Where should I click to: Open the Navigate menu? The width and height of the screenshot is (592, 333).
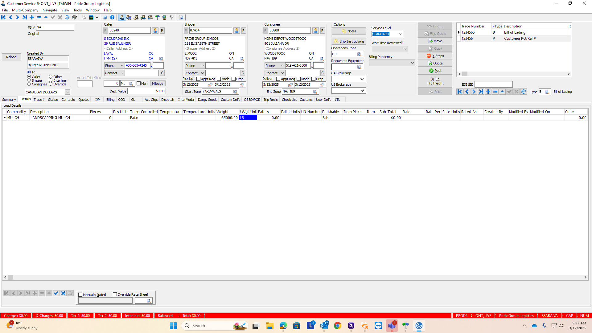[50, 10]
